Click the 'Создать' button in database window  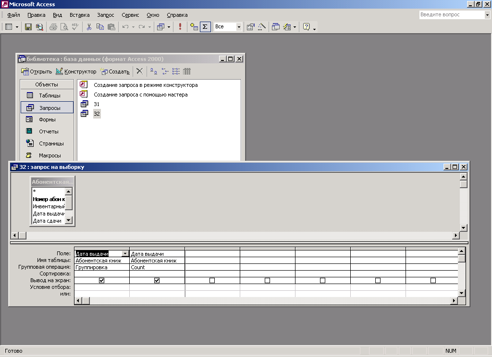click(x=115, y=71)
